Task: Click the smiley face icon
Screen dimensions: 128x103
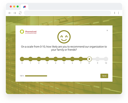Action: (64, 37)
